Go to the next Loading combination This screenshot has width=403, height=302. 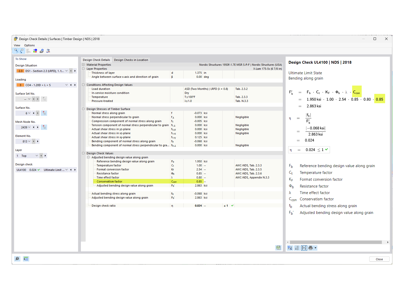coord(75,85)
